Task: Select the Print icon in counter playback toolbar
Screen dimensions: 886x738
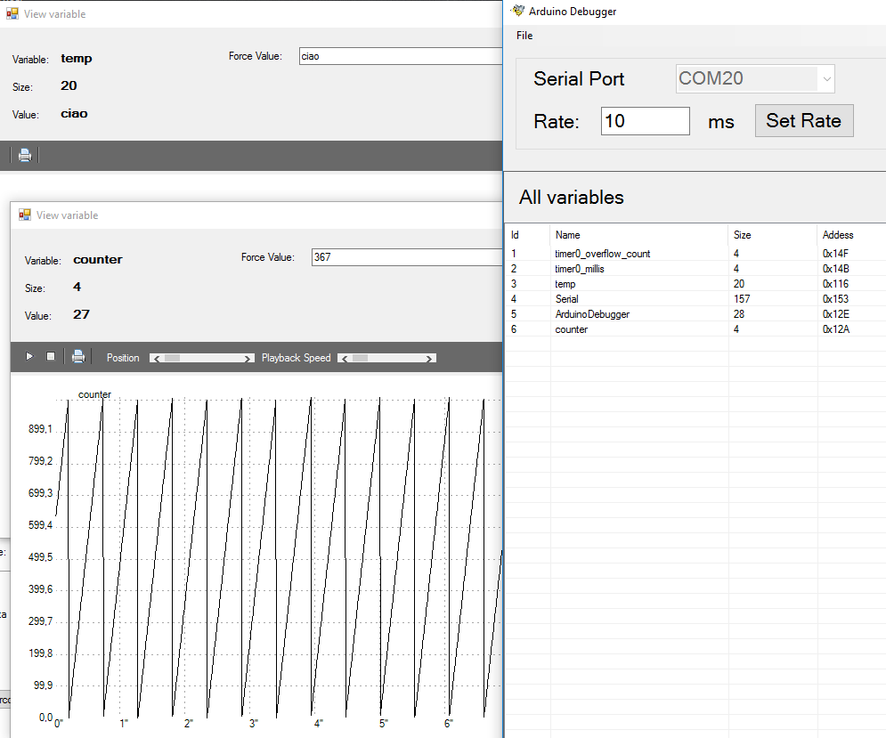Action: [78, 356]
